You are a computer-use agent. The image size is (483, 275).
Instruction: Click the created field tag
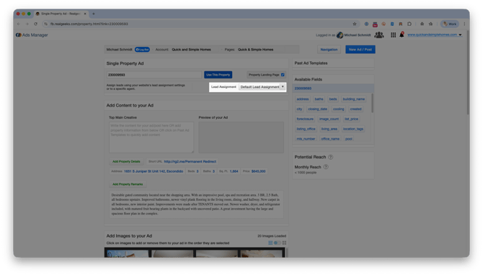355,109
